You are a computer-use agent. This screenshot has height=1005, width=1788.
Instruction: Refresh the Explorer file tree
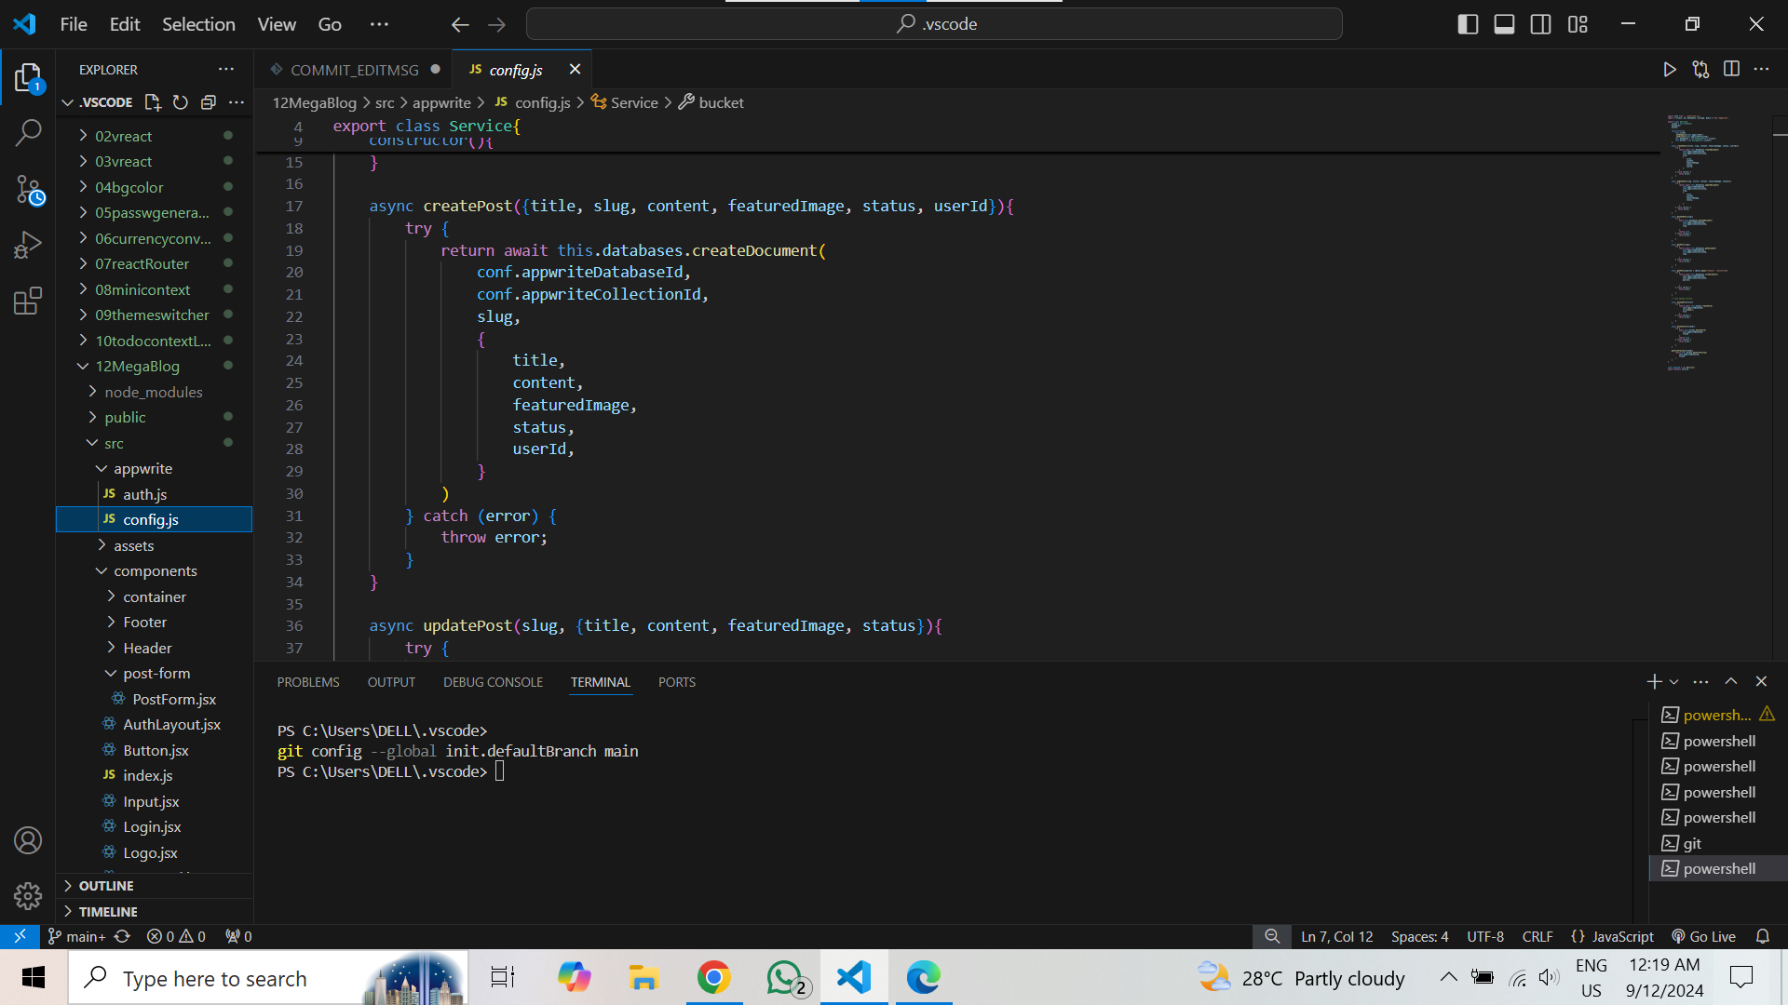(x=181, y=102)
